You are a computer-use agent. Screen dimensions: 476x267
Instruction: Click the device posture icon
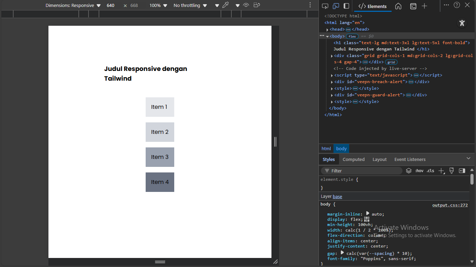point(257,5)
